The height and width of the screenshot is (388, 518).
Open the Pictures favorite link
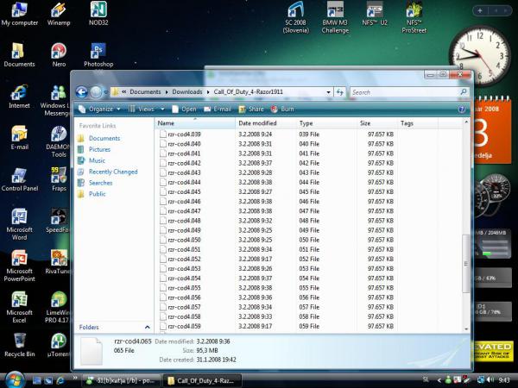pos(99,149)
